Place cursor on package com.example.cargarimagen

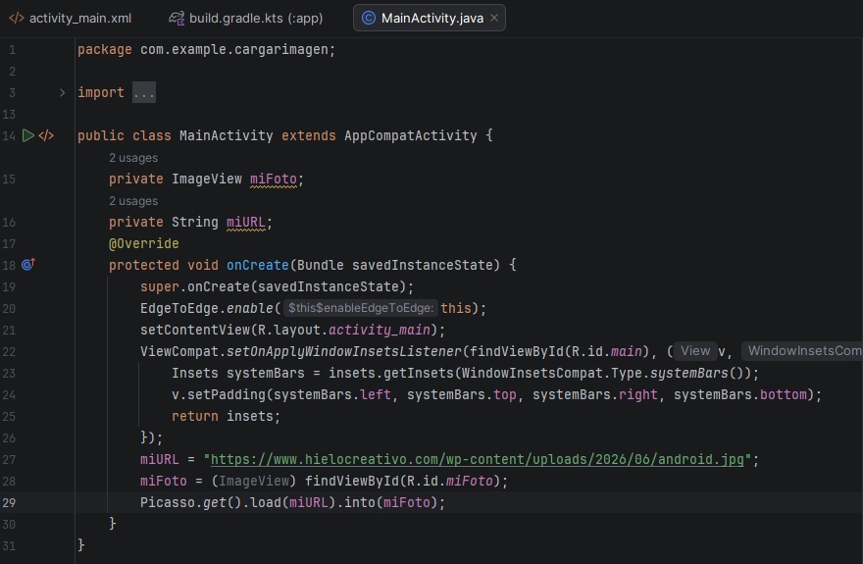point(206,49)
